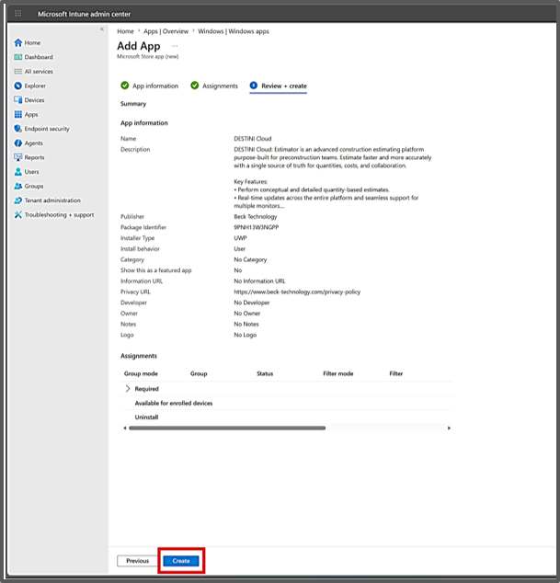Click the left scroll arrow of the table
The image size is (560, 583).
click(124, 428)
